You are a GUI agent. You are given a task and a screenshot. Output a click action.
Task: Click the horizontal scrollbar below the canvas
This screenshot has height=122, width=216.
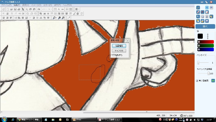click(x=97, y=112)
